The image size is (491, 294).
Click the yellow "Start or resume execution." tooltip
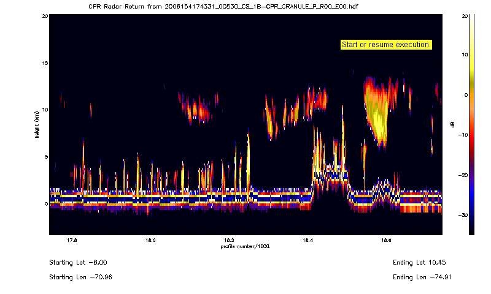point(386,45)
